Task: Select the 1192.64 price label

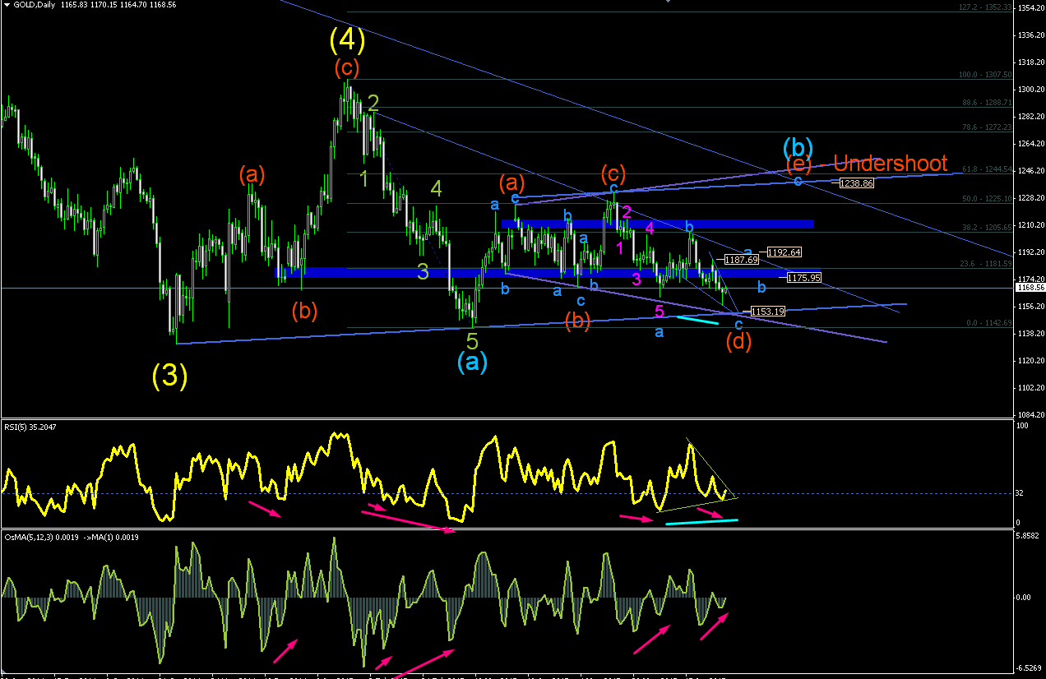Action: click(x=784, y=252)
